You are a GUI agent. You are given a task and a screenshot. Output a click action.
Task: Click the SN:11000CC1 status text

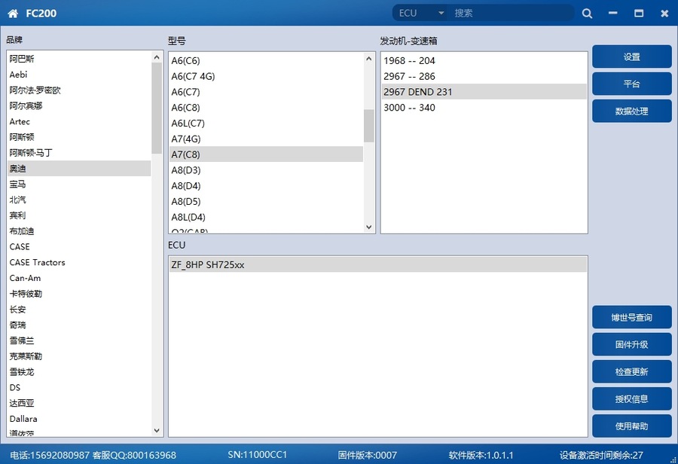click(x=258, y=455)
